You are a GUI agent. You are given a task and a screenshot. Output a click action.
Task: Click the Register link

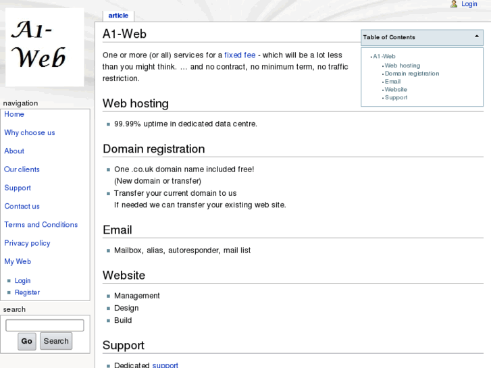(27, 292)
